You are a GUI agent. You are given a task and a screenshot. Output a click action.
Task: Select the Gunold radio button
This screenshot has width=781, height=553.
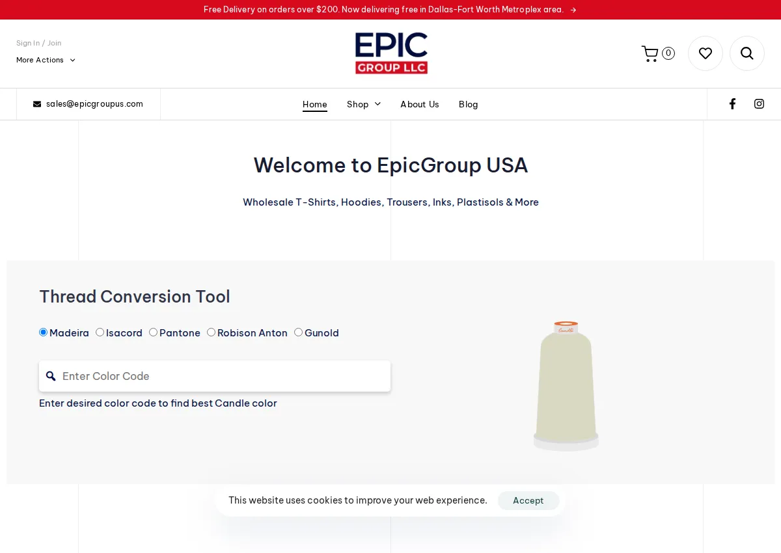click(x=299, y=332)
